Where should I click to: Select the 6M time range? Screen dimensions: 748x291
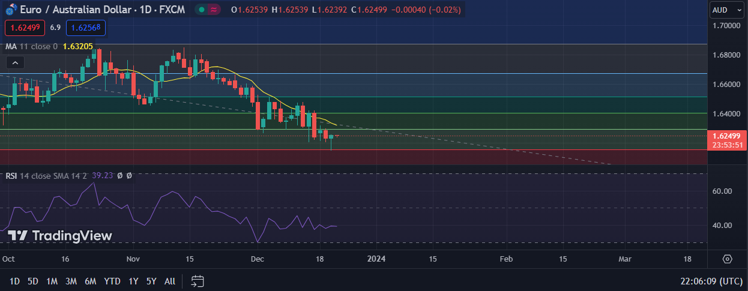(x=91, y=281)
